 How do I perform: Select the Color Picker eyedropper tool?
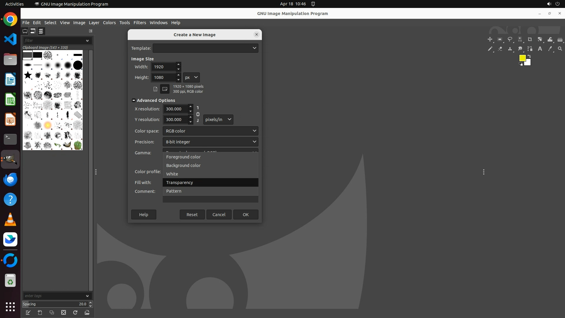550,49
